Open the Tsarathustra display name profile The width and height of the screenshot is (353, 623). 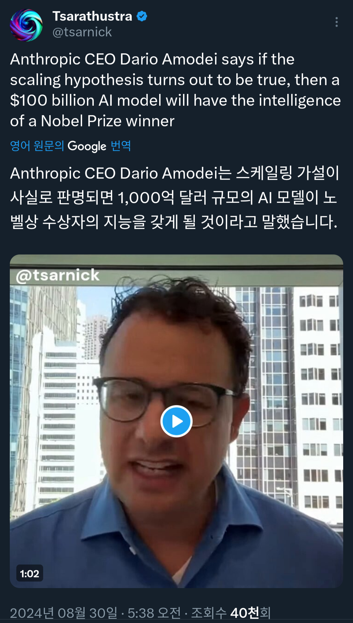(x=92, y=16)
